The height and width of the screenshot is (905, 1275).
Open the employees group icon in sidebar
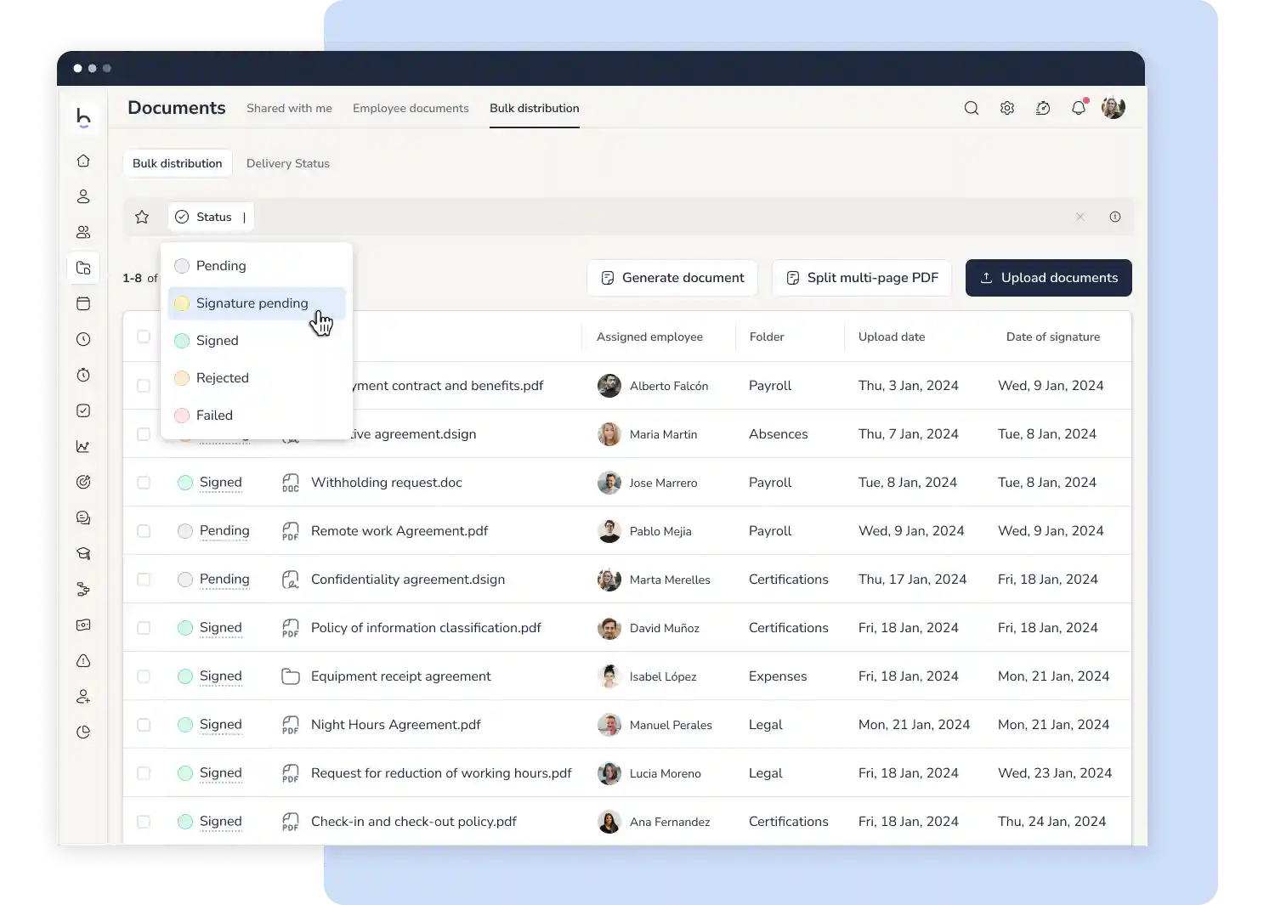pos(83,232)
